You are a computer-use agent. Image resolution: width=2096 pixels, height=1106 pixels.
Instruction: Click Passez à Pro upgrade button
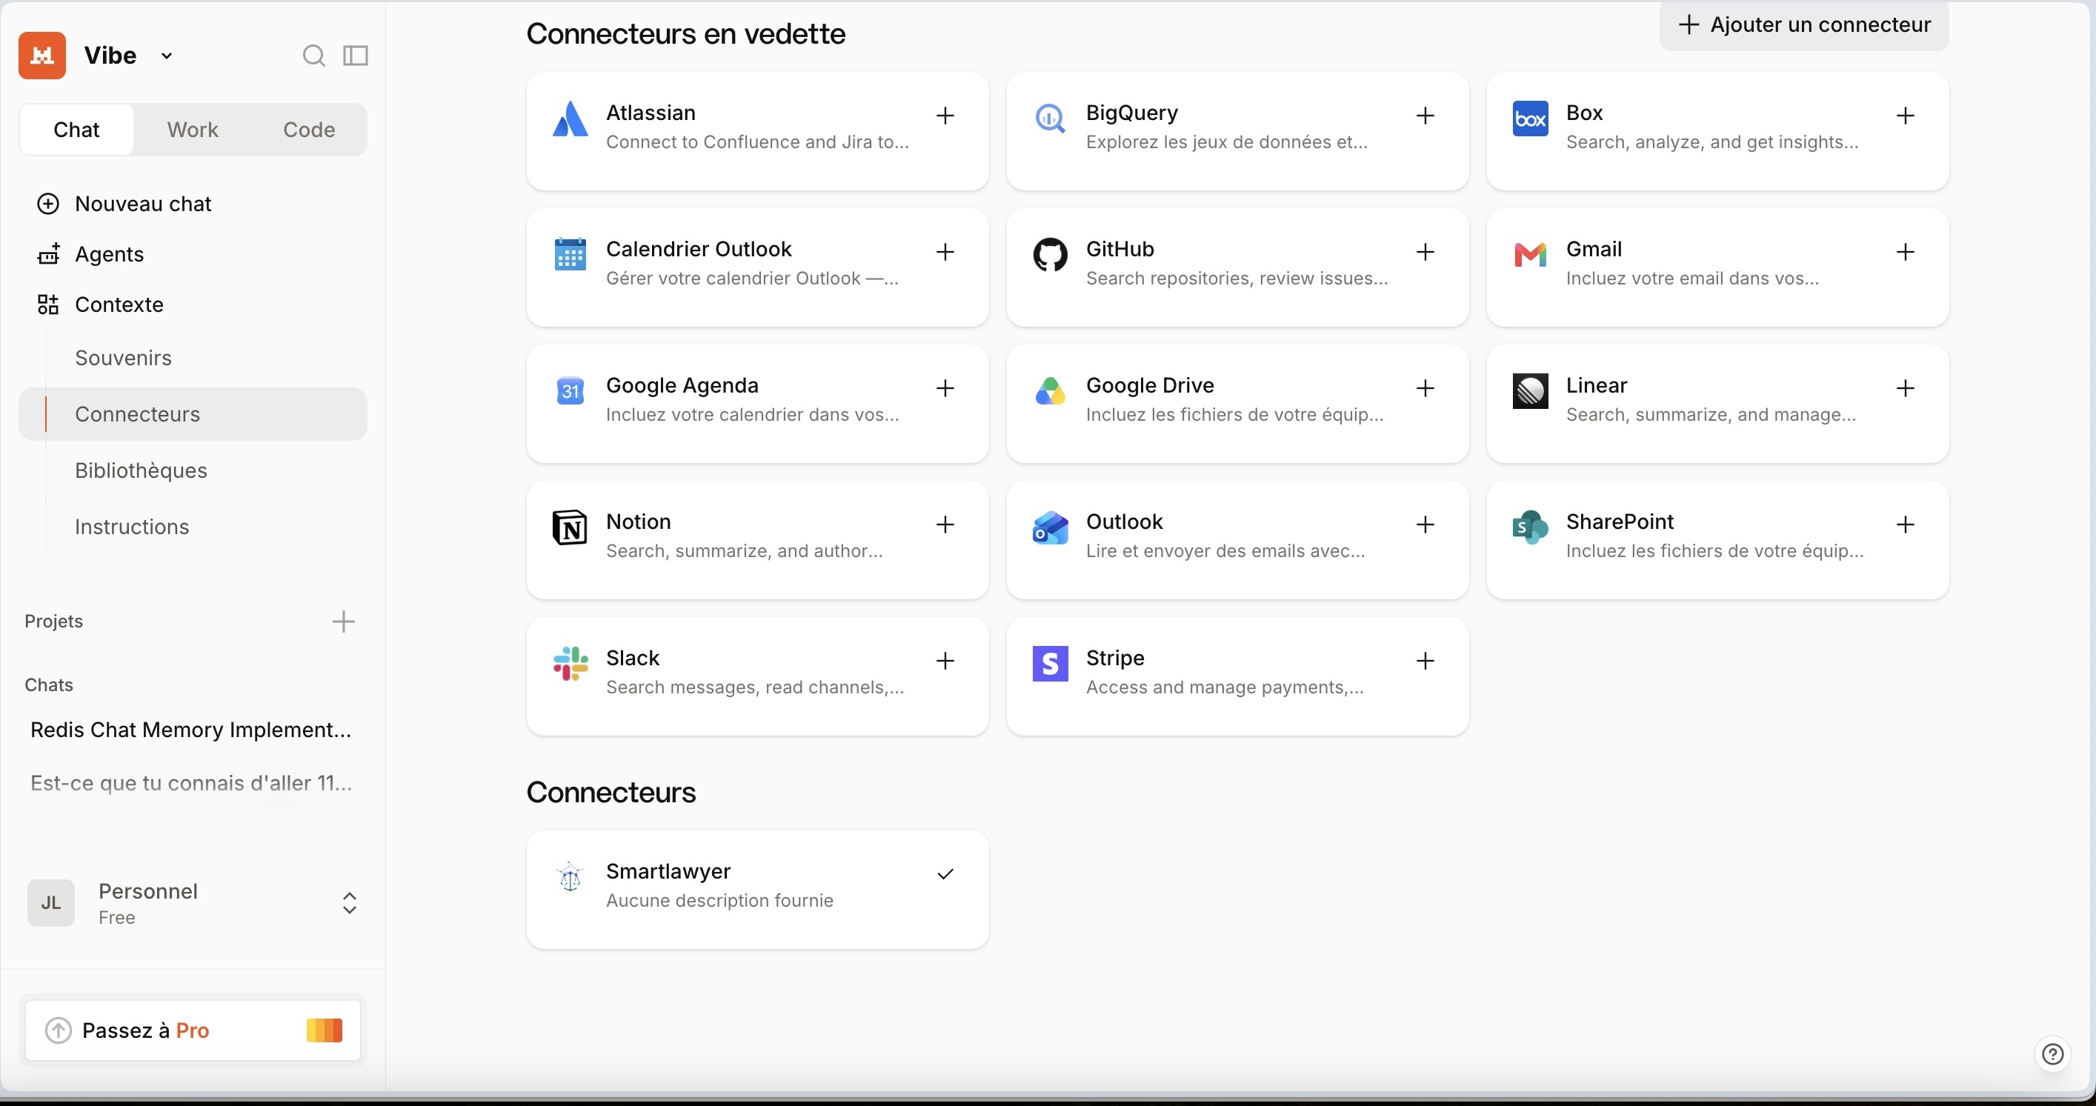(193, 1030)
